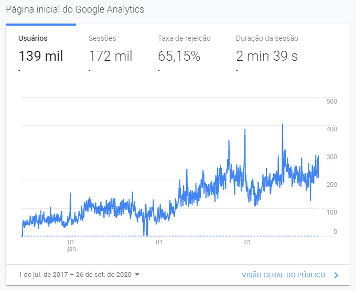Show the Taxa de rejeição metric
This screenshot has height=291, width=356.
tap(184, 38)
